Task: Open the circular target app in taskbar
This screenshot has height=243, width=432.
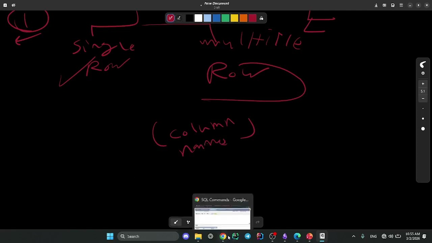Action: [211, 236]
